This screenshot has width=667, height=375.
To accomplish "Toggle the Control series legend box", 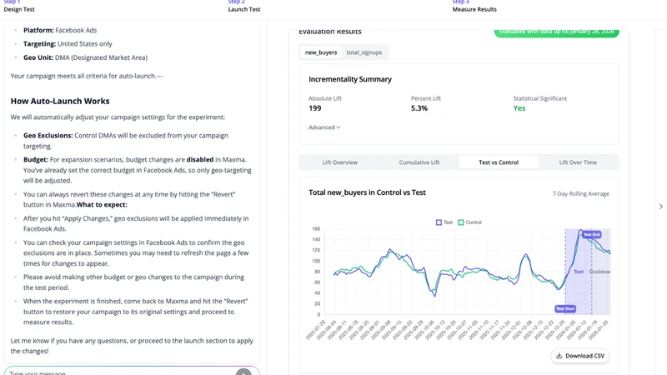I will click(x=461, y=222).
